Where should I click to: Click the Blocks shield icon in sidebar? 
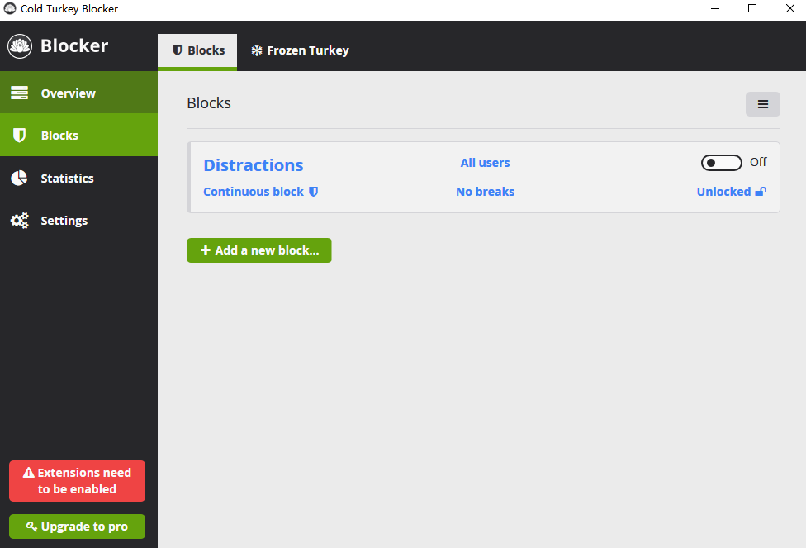(x=19, y=136)
